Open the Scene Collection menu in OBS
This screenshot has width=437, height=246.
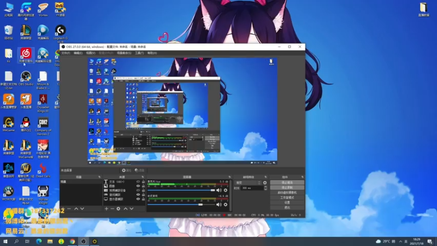pos(124,53)
